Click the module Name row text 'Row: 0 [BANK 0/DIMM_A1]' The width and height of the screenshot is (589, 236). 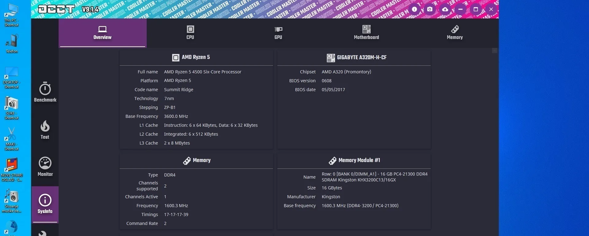pyautogui.click(x=349, y=174)
